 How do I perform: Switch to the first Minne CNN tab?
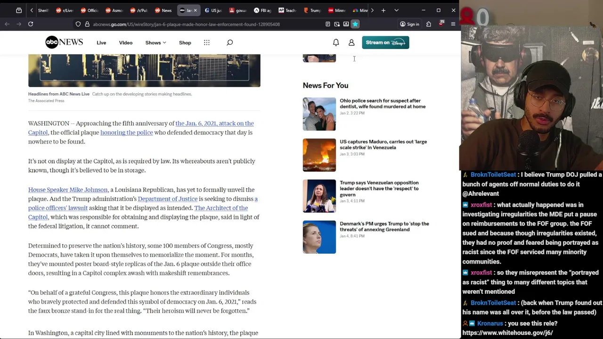click(337, 10)
